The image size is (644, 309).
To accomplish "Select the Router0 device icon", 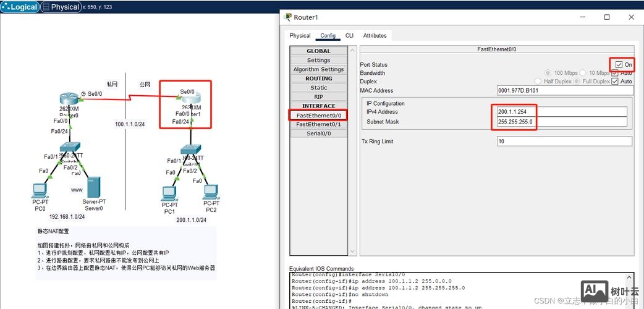I will 69,99.
